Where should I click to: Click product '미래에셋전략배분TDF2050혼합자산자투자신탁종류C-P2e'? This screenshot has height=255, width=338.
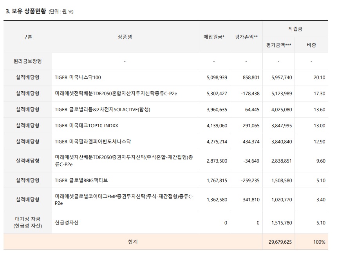[x=116, y=93]
